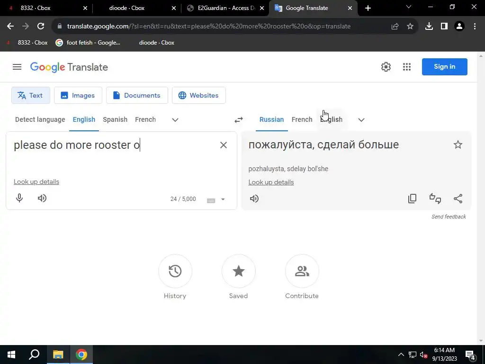This screenshot has height=364, width=485.
Task: Select French as target language
Action: click(x=302, y=119)
